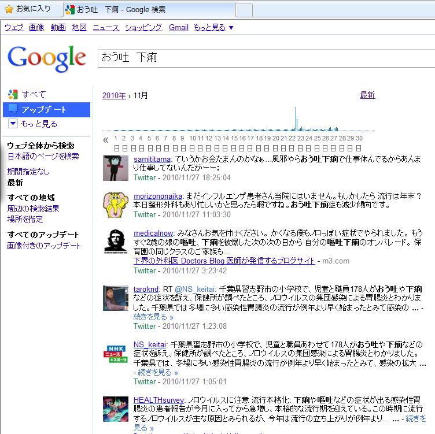Open 下界の外科医 Doctors Blog link
Screen dimensions: 435x434
pyautogui.click(x=224, y=261)
